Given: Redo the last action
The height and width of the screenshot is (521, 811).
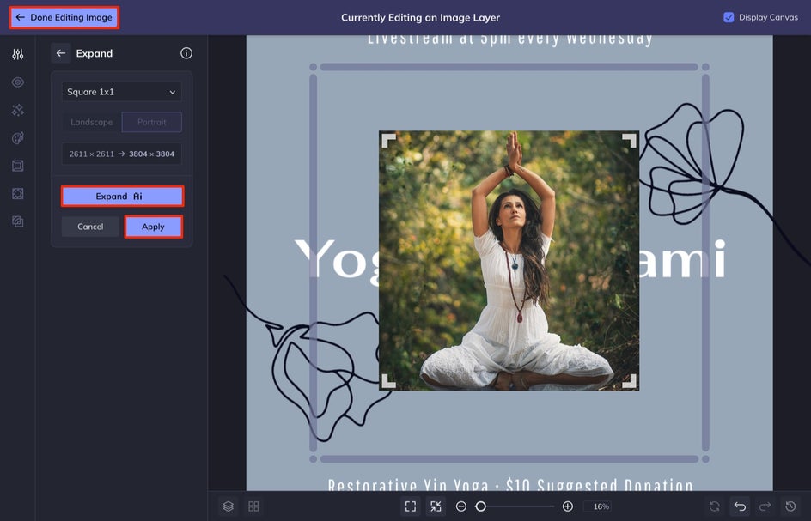Looking at the screenshot, I should [x=765, y=506].
